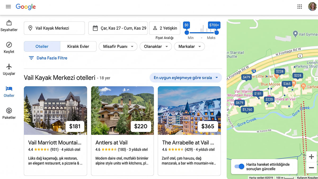
Task: Click the Google logo
Action: (26, 7)
